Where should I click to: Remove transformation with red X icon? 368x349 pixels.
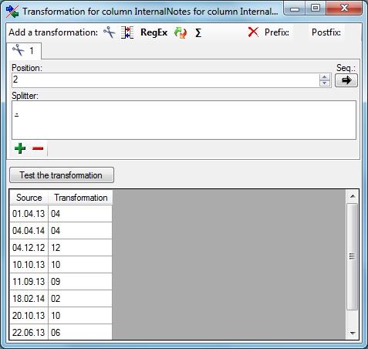[x=253, y=32]
